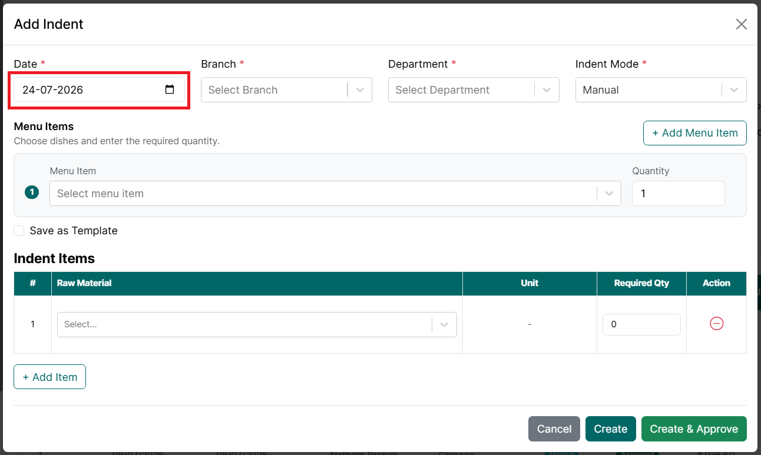This screenshot has width=761, height=455.
Task: Click the Action column header
Action: coord(716,283)
